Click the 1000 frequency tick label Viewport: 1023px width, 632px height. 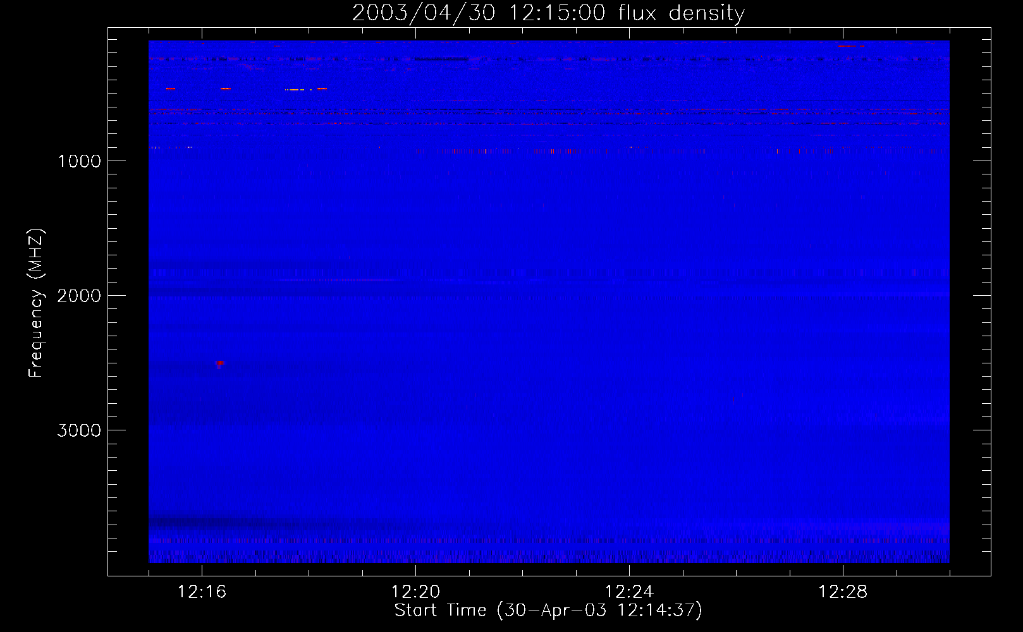79,161
